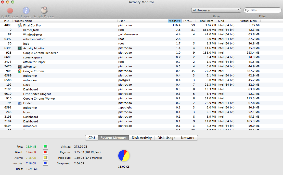Sort by the PID column header
Image resolution: width=283 pixels, height=175 pixels.
click(6, 21)
